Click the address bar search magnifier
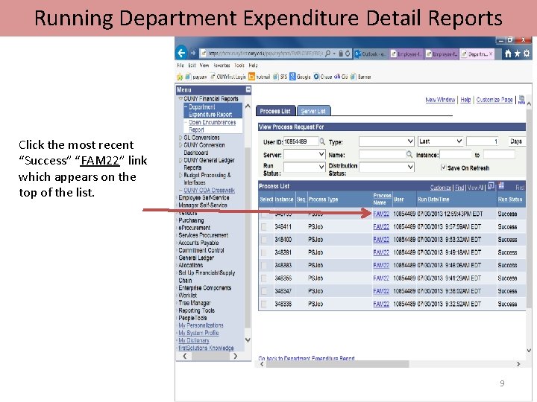Viewport: 537px width, 402px height. 327,54
